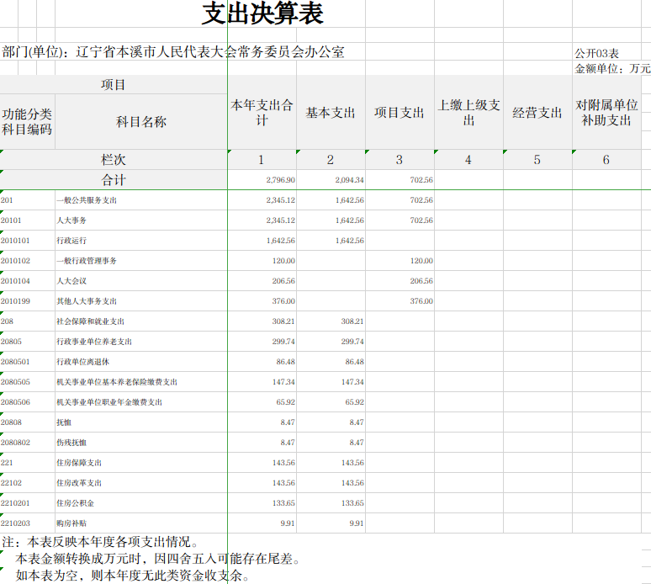Click the 本年支出合计 column header
The image size is (651, 584).
[x=262, y=113]
